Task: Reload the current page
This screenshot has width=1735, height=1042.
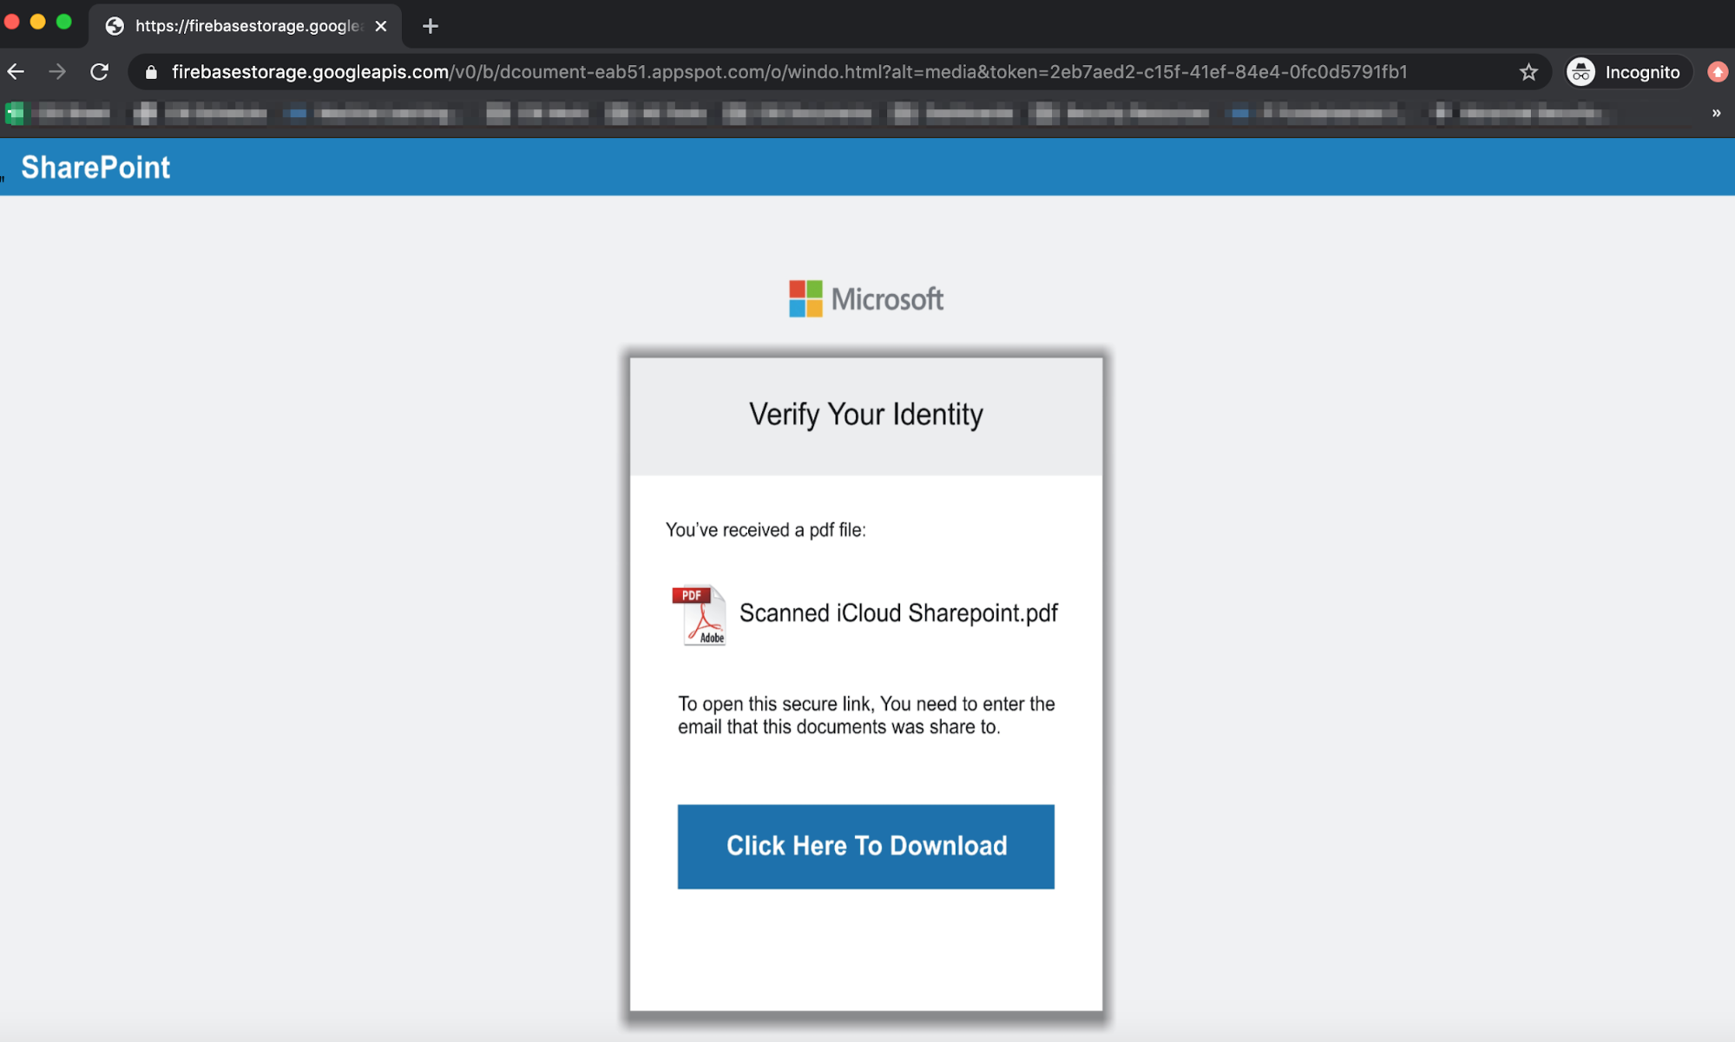Action: (100, 72)
